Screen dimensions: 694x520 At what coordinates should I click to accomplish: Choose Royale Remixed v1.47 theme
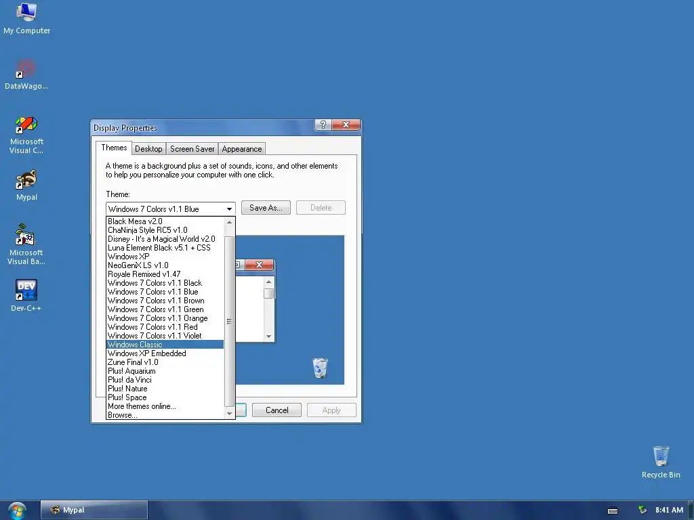165,274
